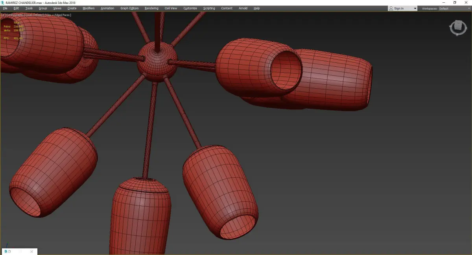Open the Arnold menu

pyautogui.click(x=243, y=8)
